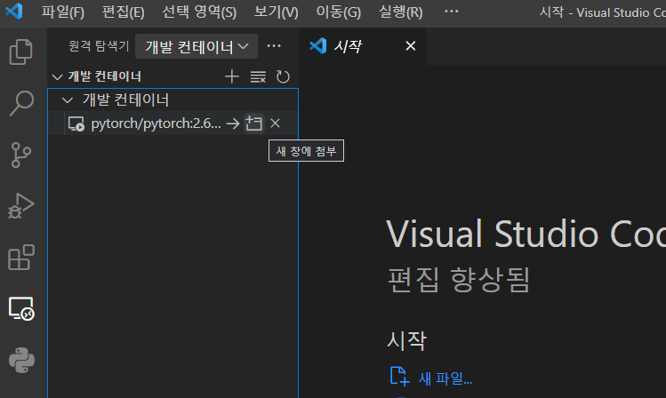Open the Python view icon
Viewport: 666px width, 398px height.
coord(21,360)
